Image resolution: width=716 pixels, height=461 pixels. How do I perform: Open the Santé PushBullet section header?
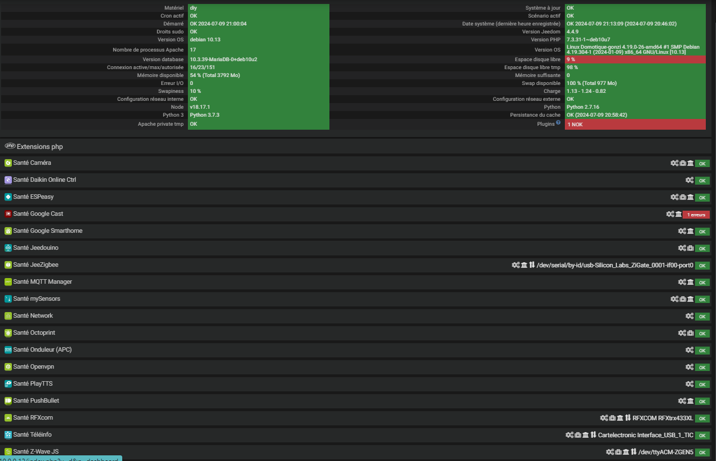click(x=357, y=401)
